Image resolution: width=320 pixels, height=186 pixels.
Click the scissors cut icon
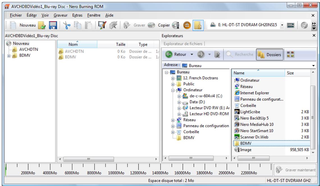tap(67, 25)
